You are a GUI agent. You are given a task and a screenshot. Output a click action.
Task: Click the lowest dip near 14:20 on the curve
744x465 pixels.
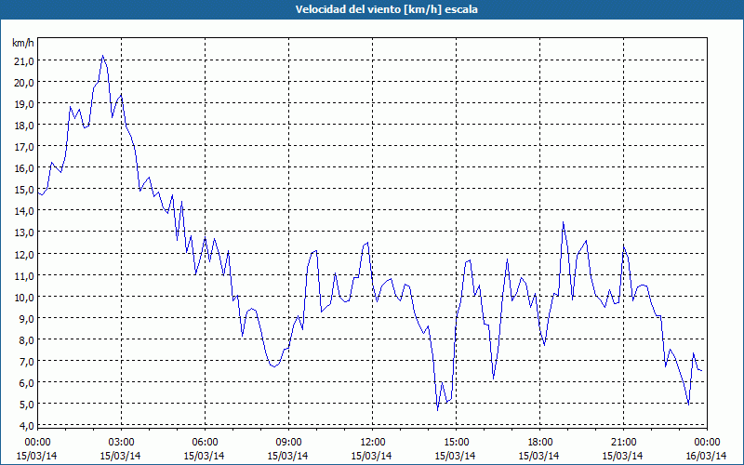coord(437,409)
